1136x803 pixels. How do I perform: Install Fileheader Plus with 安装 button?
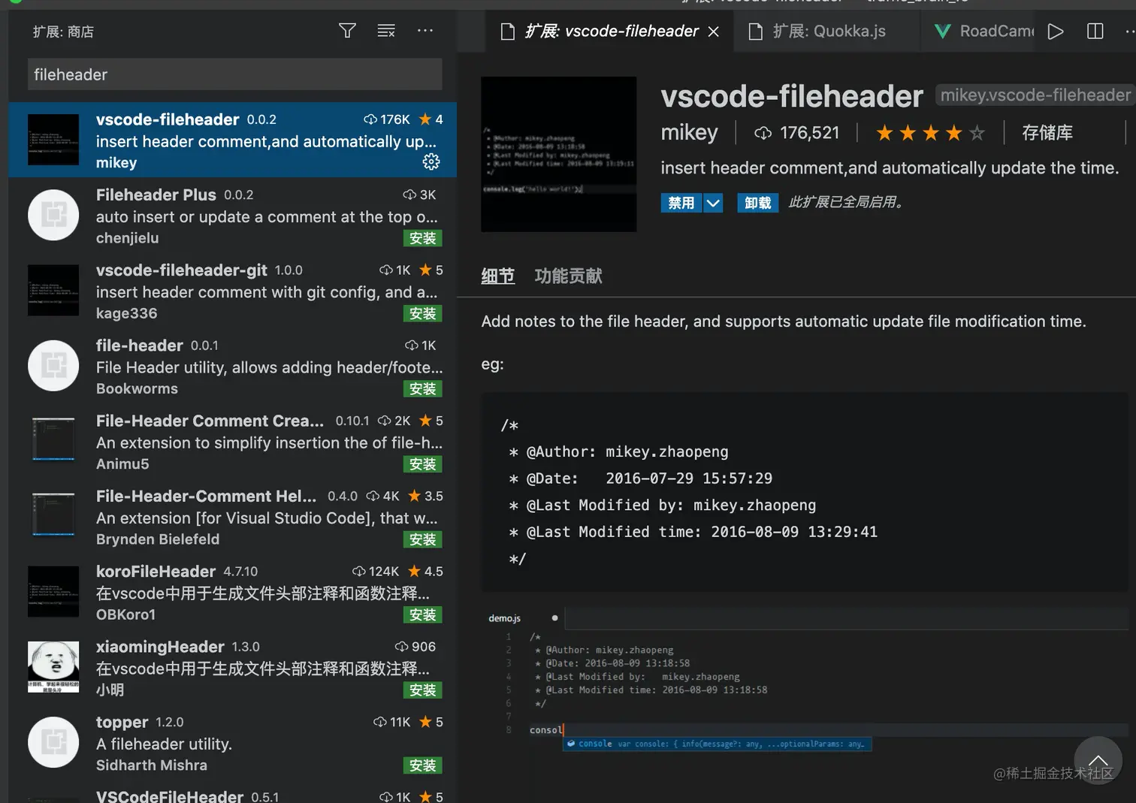[x=422, y=238]
